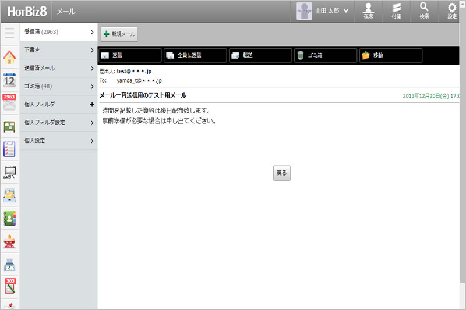Click the 在席 presence status icon
Viewport: 466px width, 310px height.
368,11
